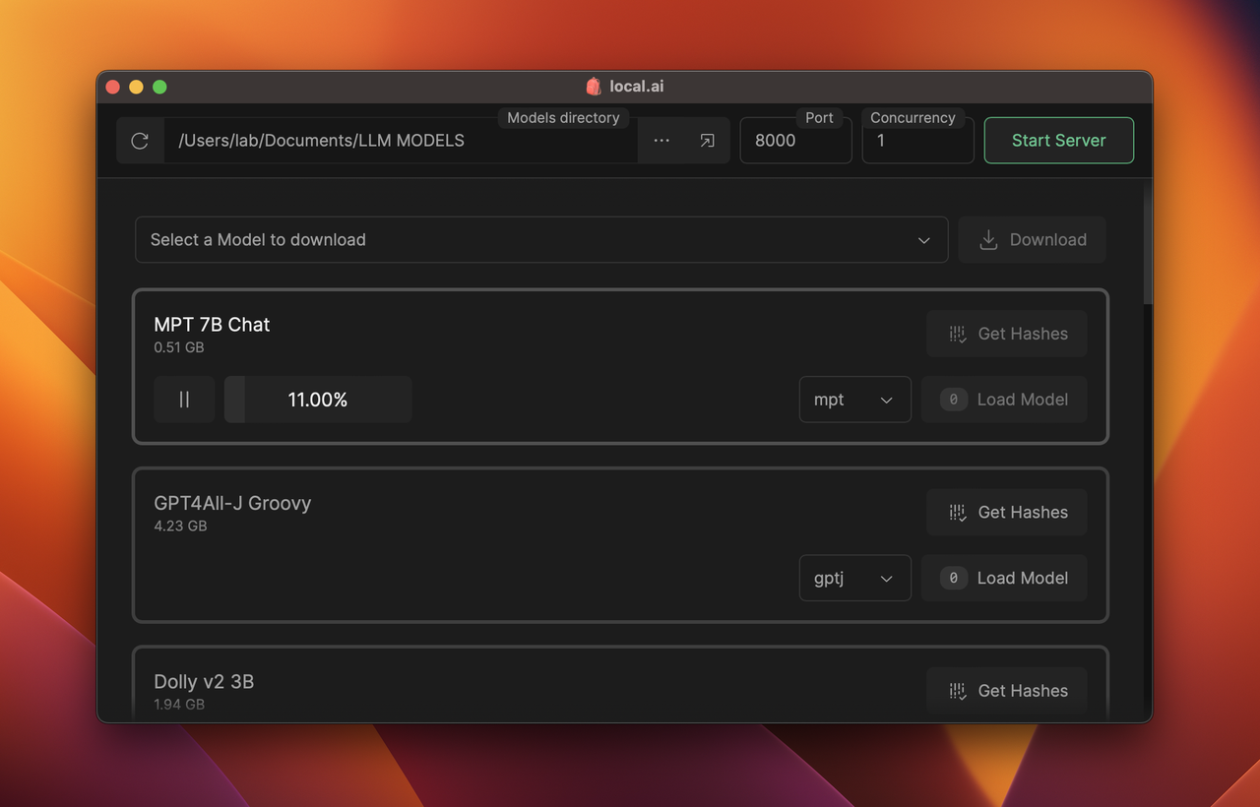Screen dimensions: 1260x807
Task: Click the Dolly v2 3B title
Action: tap(204, 682)
